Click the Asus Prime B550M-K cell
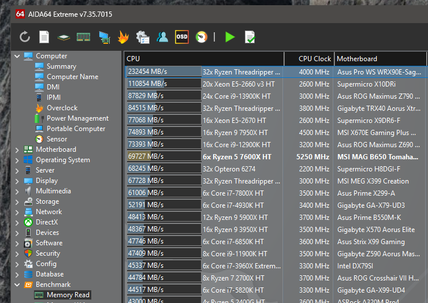Viewport: 428px width, 303px height. point(370,218)
